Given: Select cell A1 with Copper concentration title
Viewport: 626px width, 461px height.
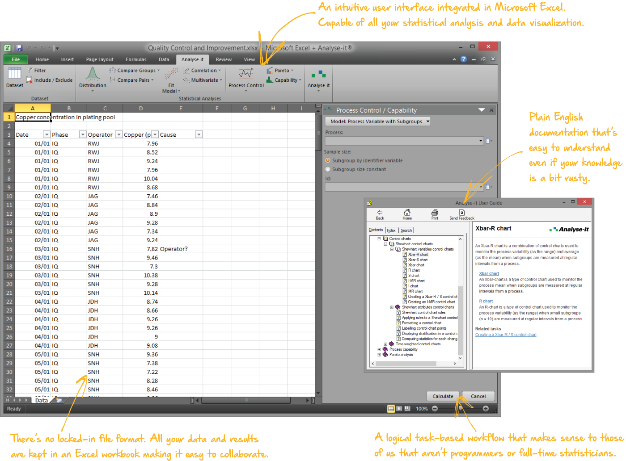Looking at the screenshot, I should click(33, 117).
